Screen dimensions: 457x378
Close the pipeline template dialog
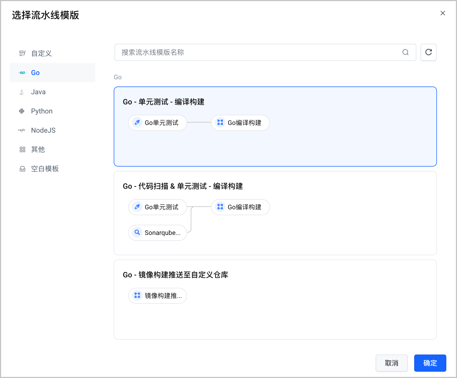tap(443, 13)
